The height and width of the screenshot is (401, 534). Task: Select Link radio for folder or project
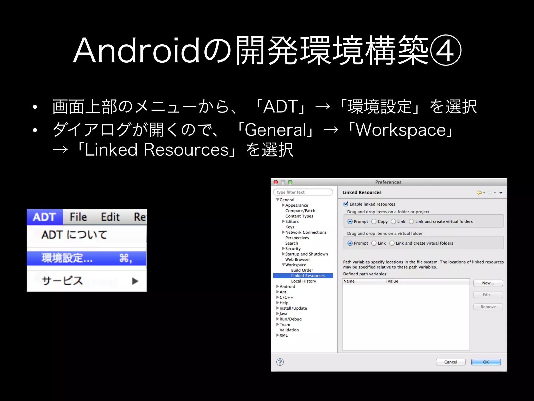click(x=393, y=221)
